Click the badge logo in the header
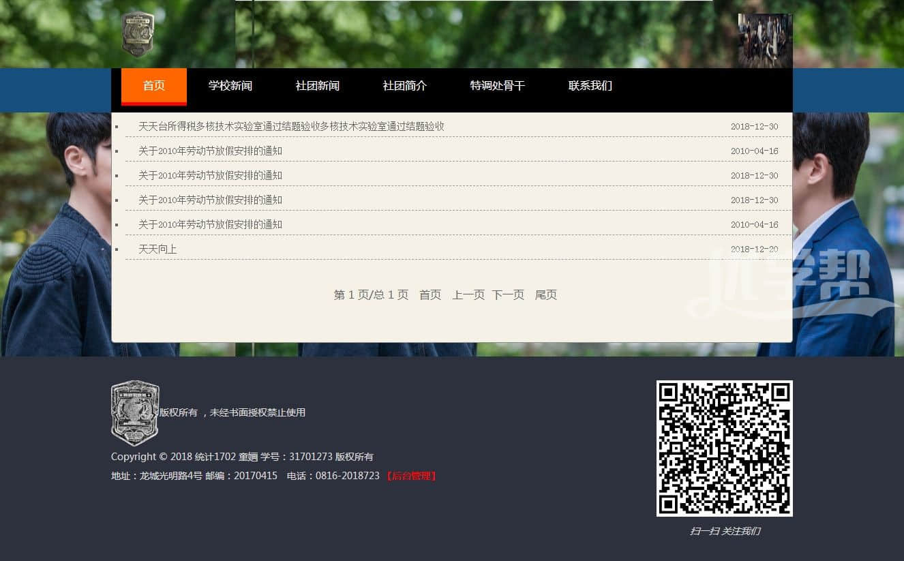Screen dimensions: 904x561 click(138, 34)
